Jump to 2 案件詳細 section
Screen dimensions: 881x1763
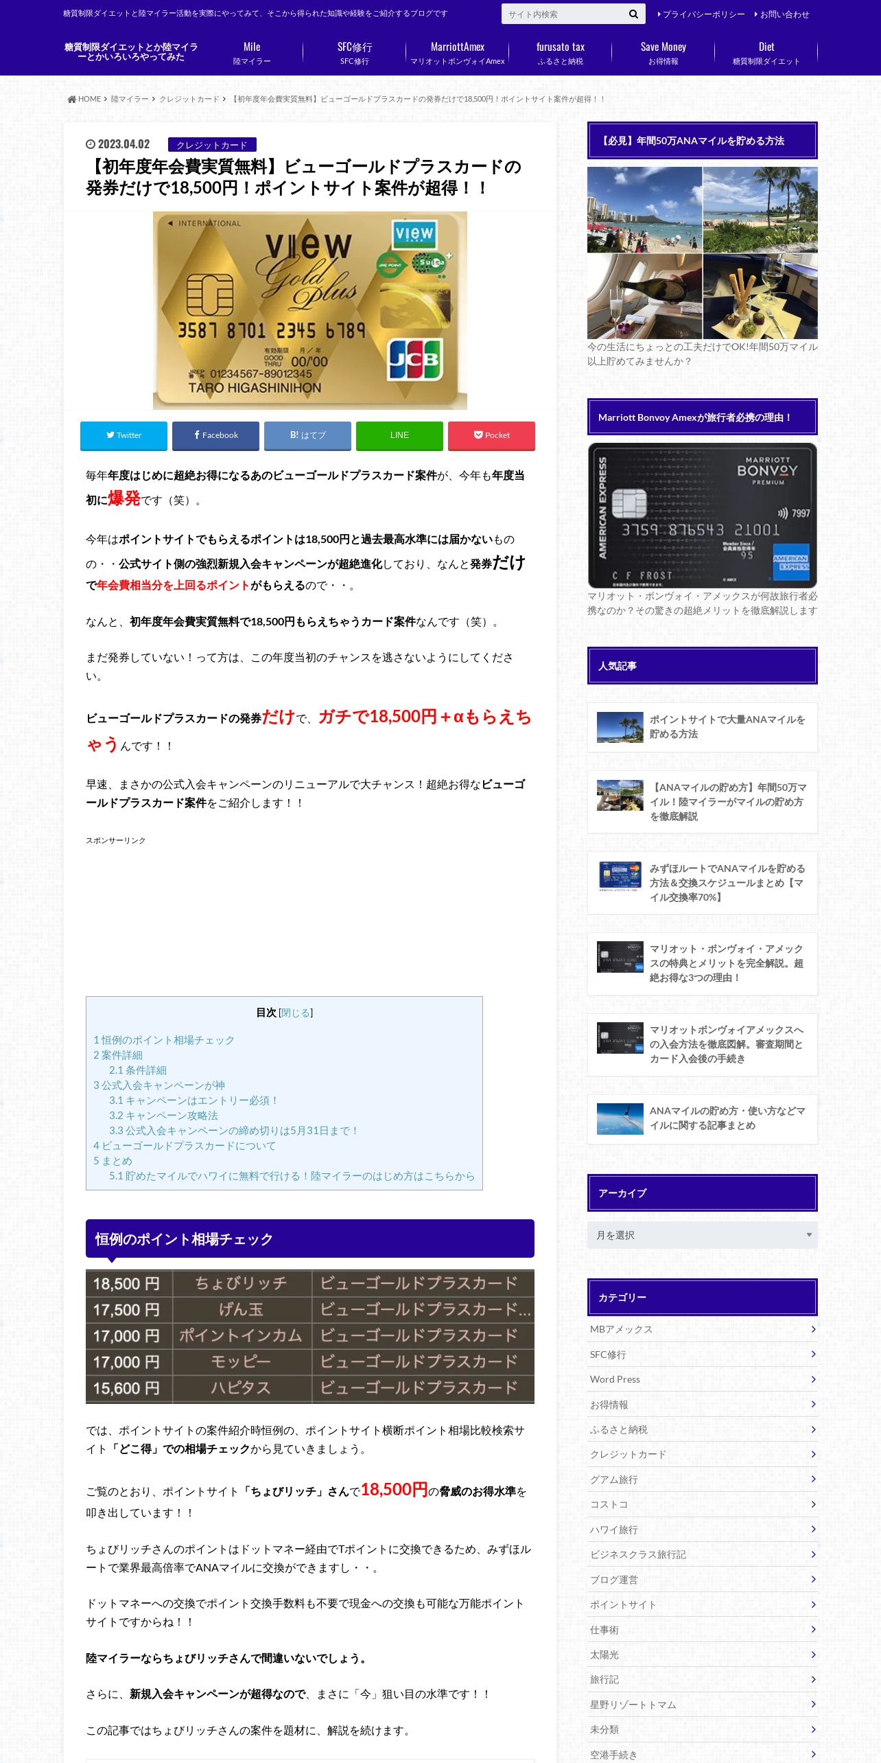click(x=118, y=1055)
